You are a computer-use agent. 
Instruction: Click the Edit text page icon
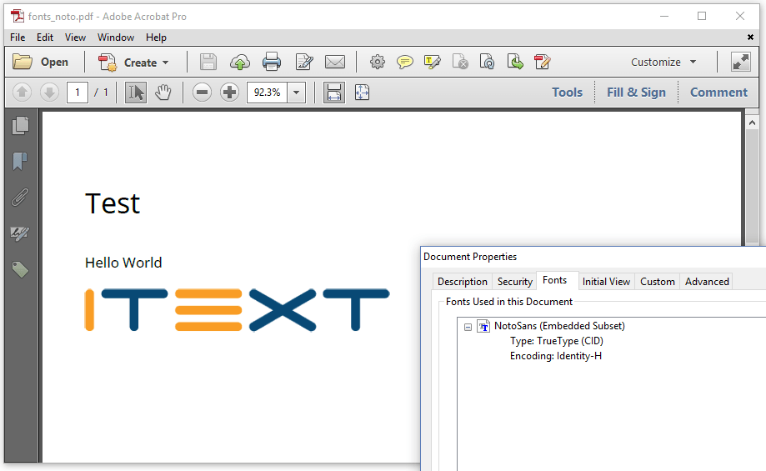point(304,62)
